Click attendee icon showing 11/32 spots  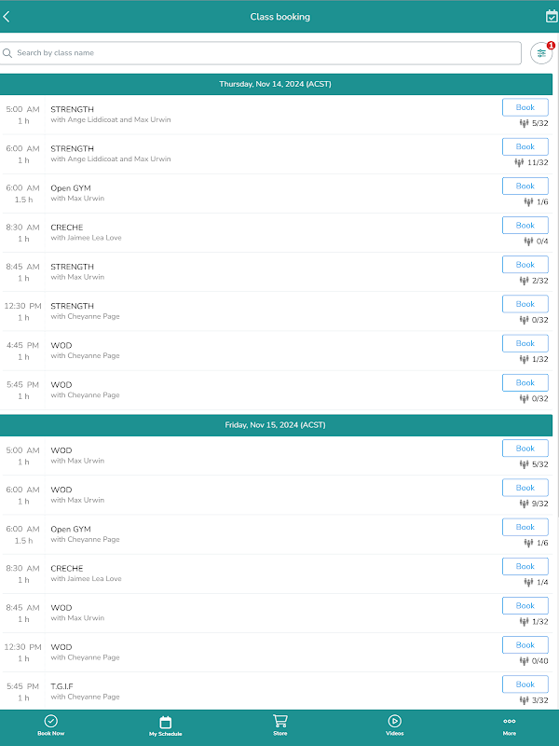pos(519,162)
